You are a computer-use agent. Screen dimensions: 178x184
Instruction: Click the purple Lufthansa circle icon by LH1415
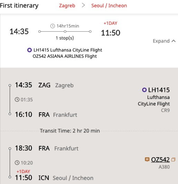(144, 90)
